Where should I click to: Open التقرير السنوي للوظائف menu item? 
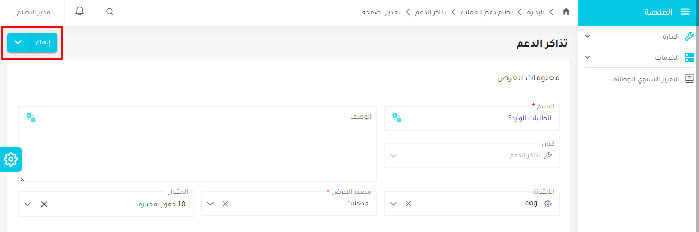click(x=645, y=79)
